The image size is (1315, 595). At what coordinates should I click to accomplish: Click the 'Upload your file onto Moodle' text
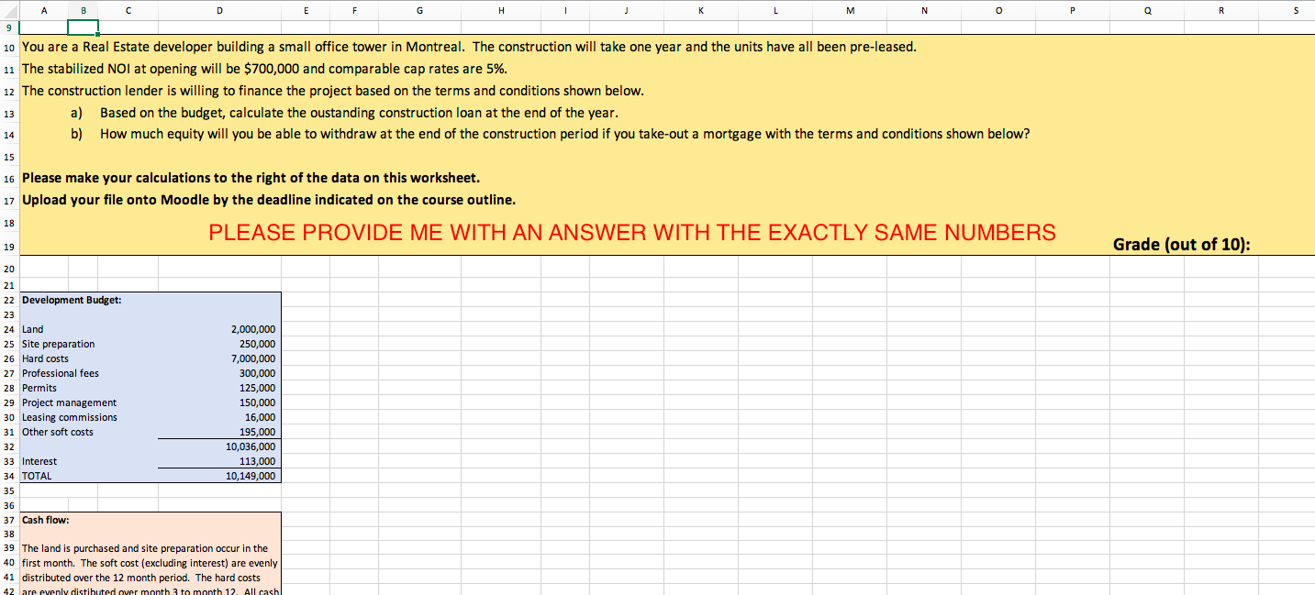[x=269, y=200]
